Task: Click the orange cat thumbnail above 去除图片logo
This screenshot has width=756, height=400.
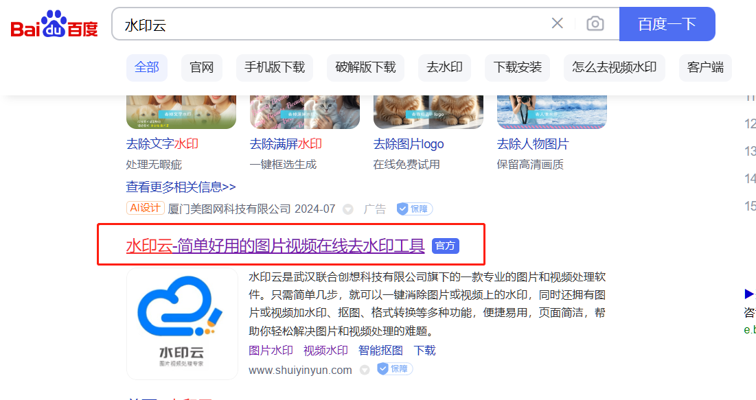Action: [428, 113]
